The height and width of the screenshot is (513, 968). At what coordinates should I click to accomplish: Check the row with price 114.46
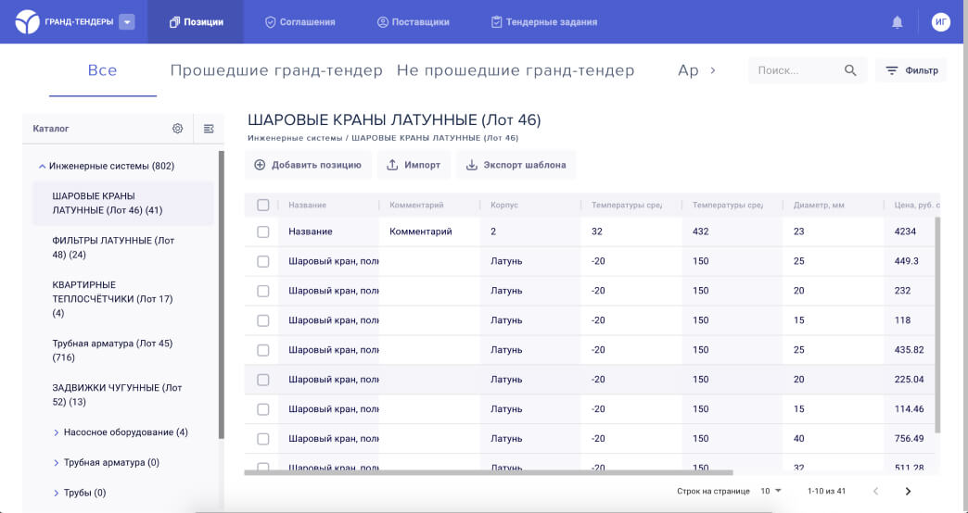point(263,409)
